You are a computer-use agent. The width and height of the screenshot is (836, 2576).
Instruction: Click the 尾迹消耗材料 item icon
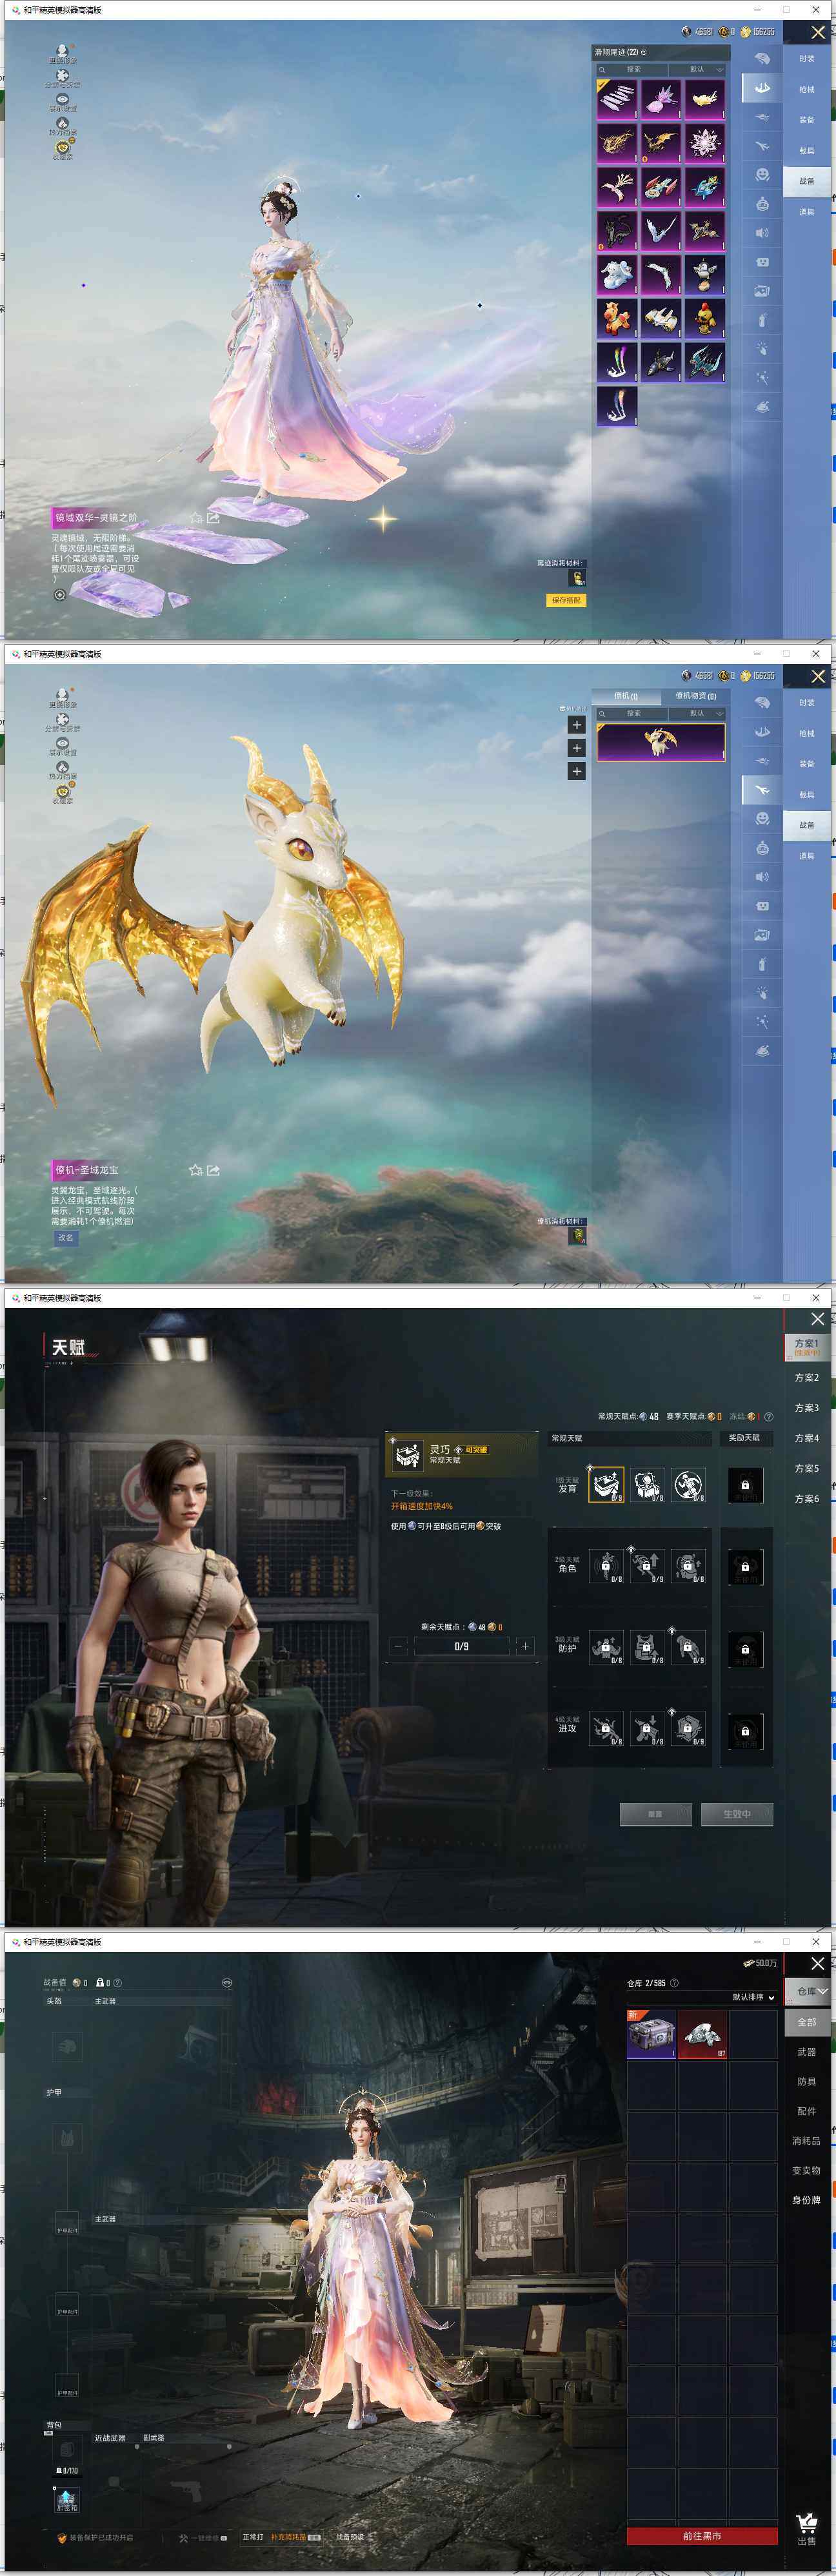coord(577,578)
